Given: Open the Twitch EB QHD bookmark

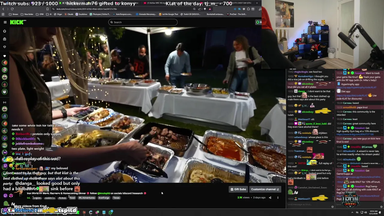Looking at the screenshot, I should coord(190,14).
